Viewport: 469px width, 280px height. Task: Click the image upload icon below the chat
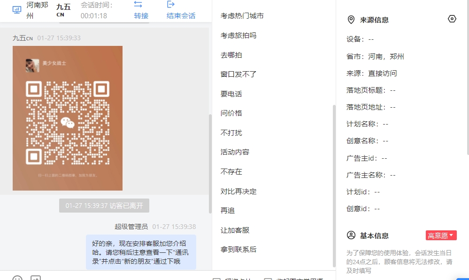(x=36, y=278)
